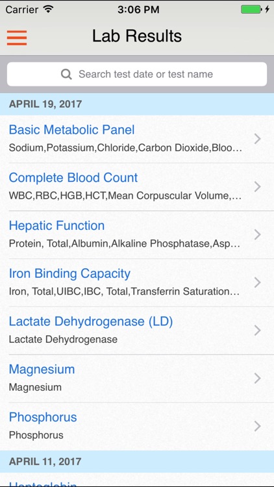
Task: Open Basic Metabolic Panel results
Action: (137, 139)
